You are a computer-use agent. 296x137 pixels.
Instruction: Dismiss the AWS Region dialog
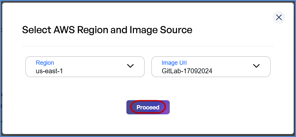click(x=279, y=17)
